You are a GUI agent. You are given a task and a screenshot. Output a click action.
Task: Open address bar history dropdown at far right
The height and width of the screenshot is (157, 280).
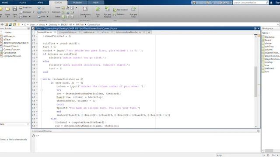point(278,24)
